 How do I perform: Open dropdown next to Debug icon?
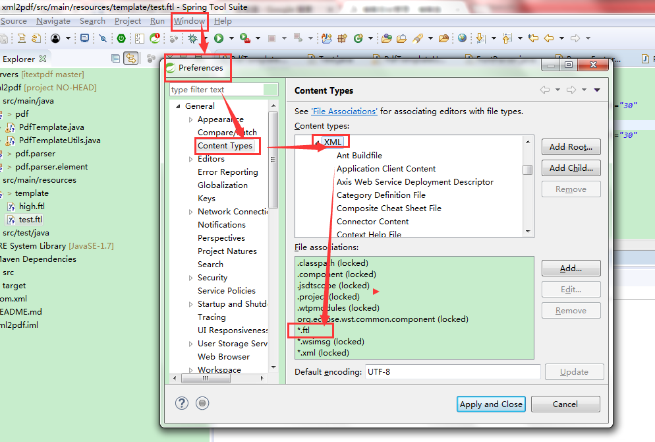coord(205,38)
